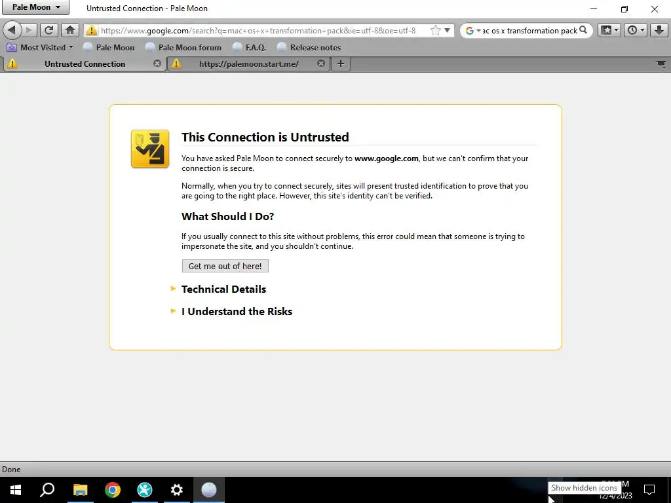
Task: Minimize the Pale Moon window
Action: click(594, 9)
